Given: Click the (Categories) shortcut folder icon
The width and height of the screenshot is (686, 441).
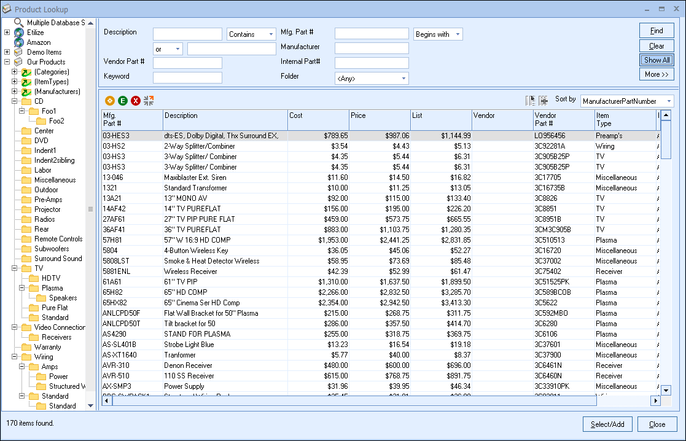Looking at the screenshot, I should pyautogui.click(x=26, y=72).
